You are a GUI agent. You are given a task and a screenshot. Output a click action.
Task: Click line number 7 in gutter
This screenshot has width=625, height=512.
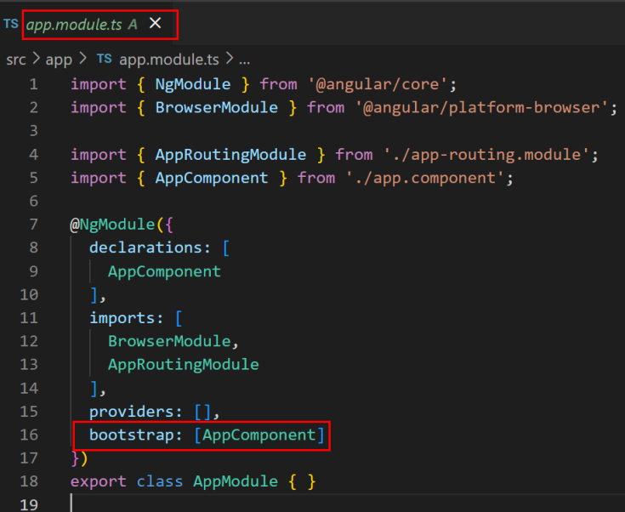[x=34, y=224]
